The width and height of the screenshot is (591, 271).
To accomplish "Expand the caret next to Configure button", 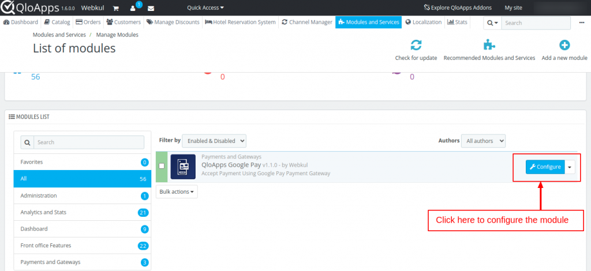I will tap(570, 167).
